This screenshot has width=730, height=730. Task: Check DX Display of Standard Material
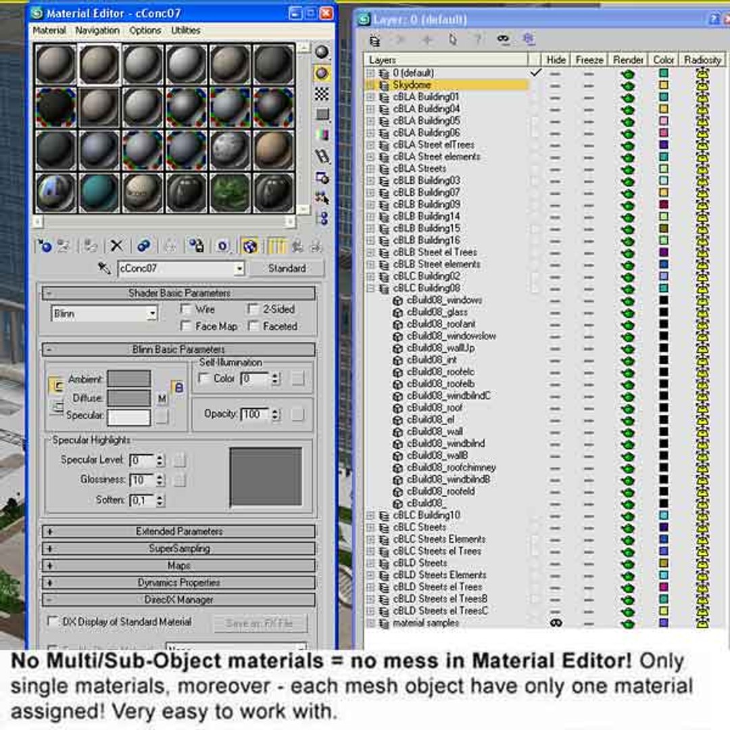53,621
